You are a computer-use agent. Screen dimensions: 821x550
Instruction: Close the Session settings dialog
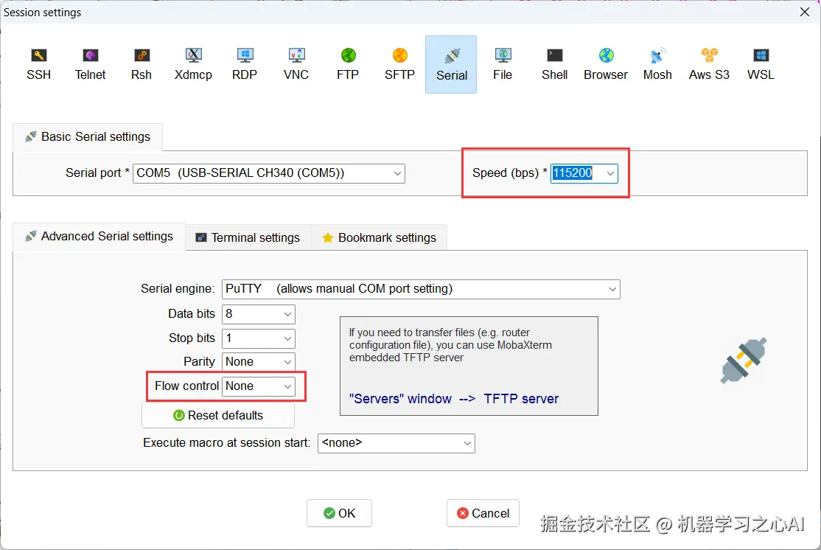click(805, 12)
